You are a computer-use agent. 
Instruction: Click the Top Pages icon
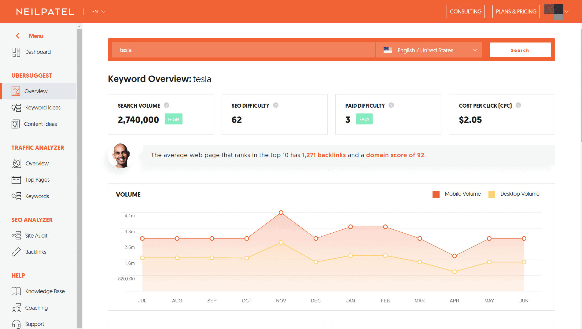point(16,180)
